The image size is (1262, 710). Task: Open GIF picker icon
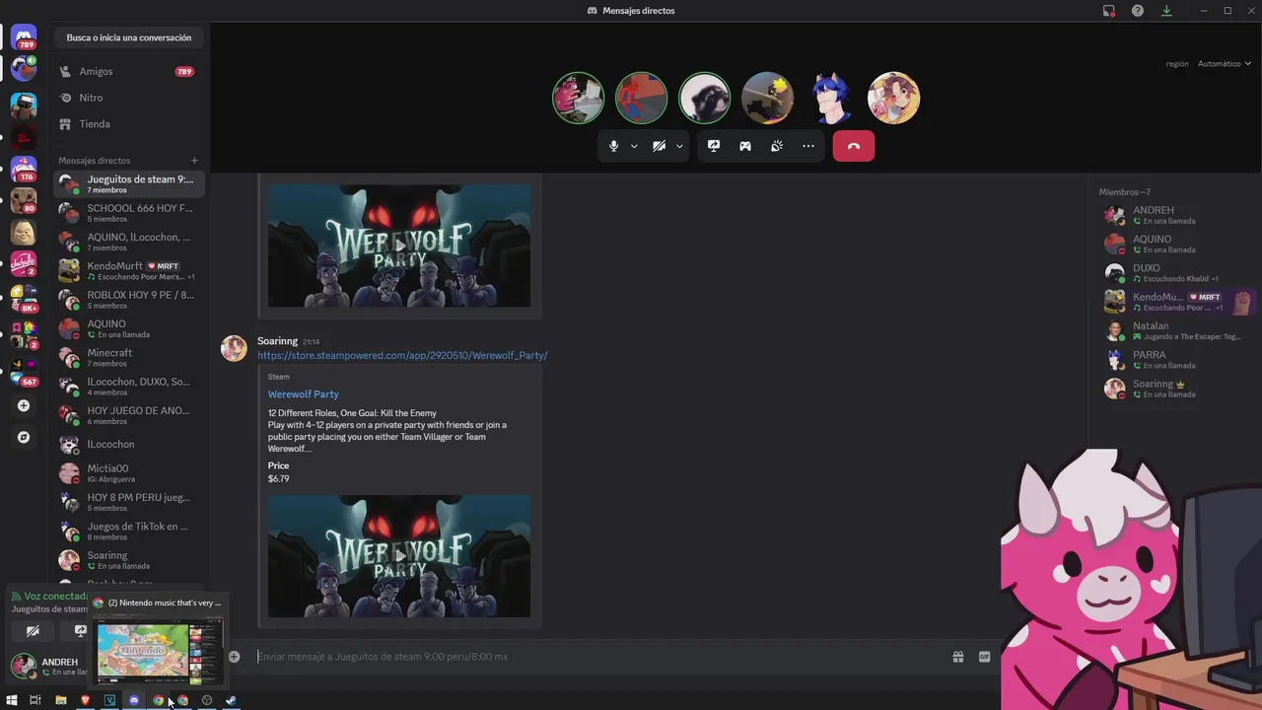click(984, 657)
